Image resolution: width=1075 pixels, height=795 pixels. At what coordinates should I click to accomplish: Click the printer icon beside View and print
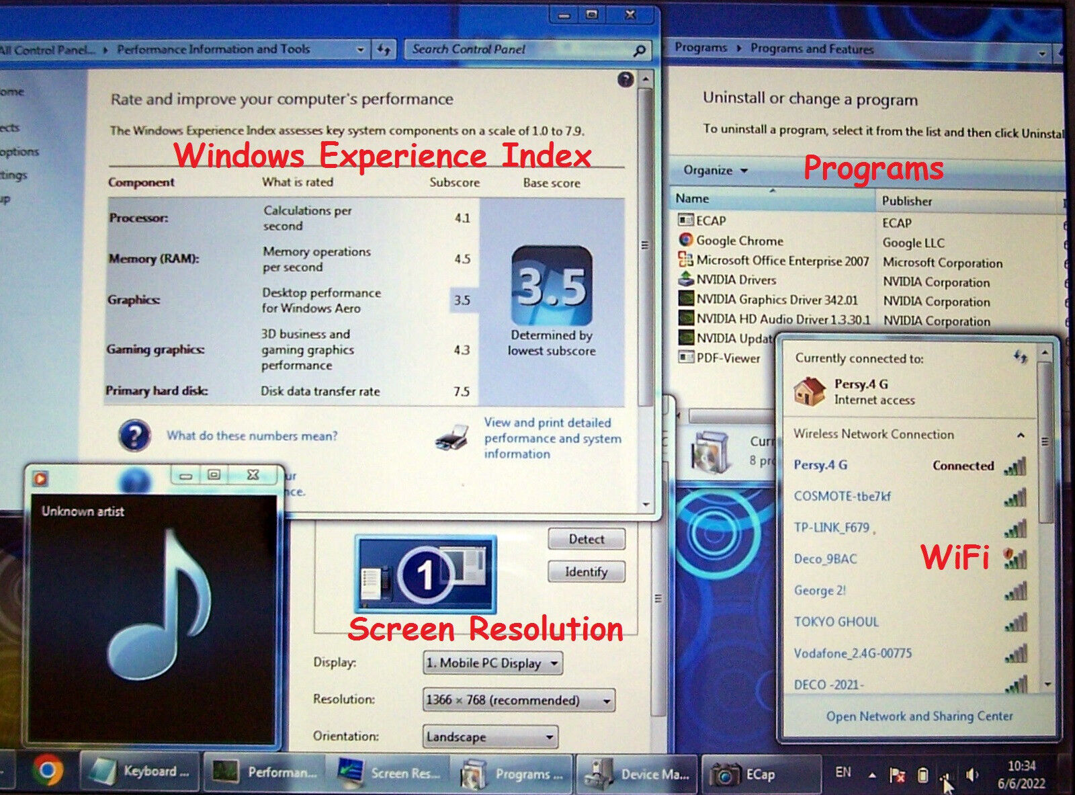click(x=452, y=437)
